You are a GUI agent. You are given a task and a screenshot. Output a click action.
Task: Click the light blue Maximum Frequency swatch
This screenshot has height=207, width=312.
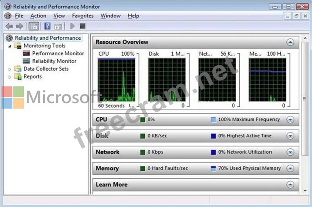(x=213, y=120)
